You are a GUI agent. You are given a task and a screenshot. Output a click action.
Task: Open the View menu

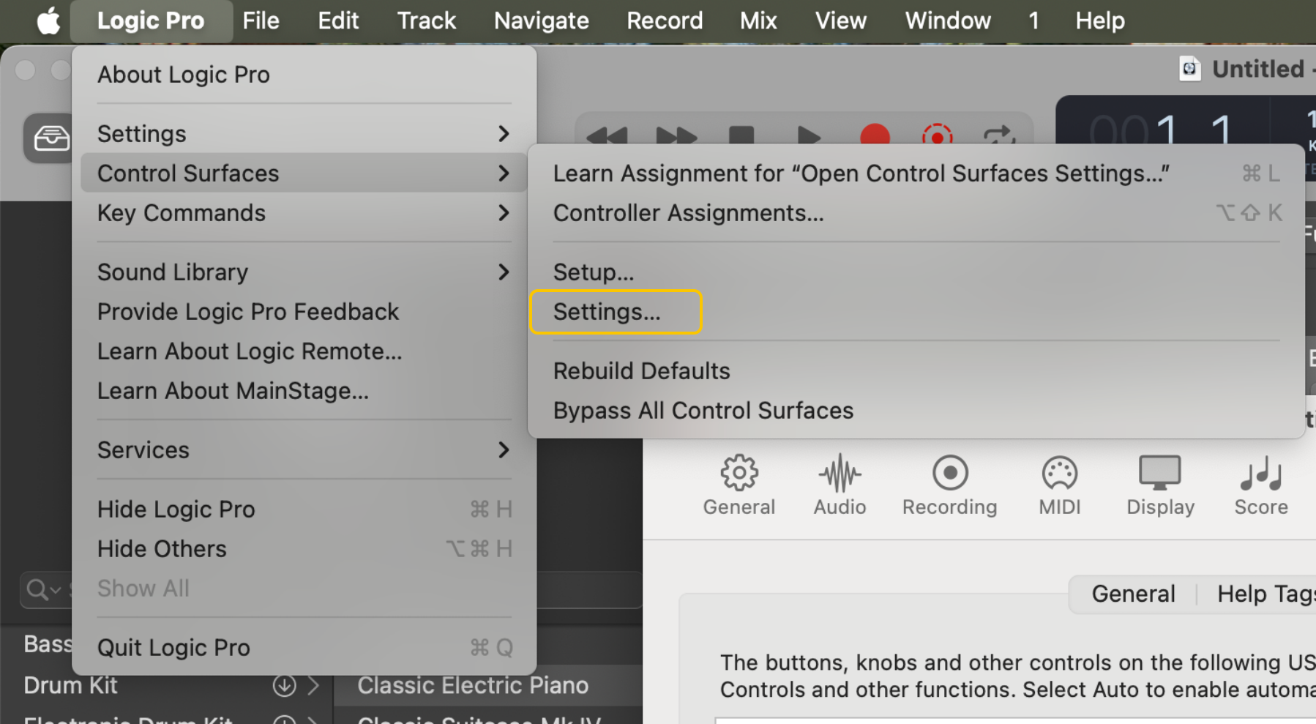tap(841, 20)
